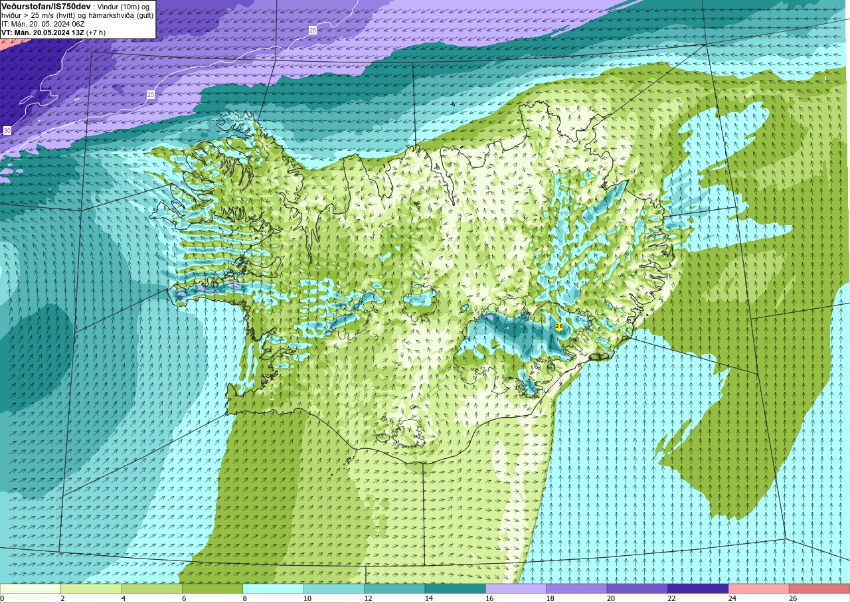Click the yellow "26" gust marker on the map

pos(558,326)
